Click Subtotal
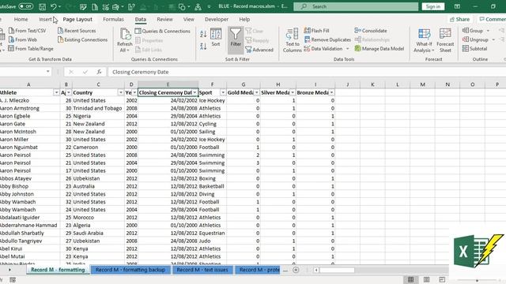Screen dimensions: 506x284 pyautogui.click(x=474, y=49)
